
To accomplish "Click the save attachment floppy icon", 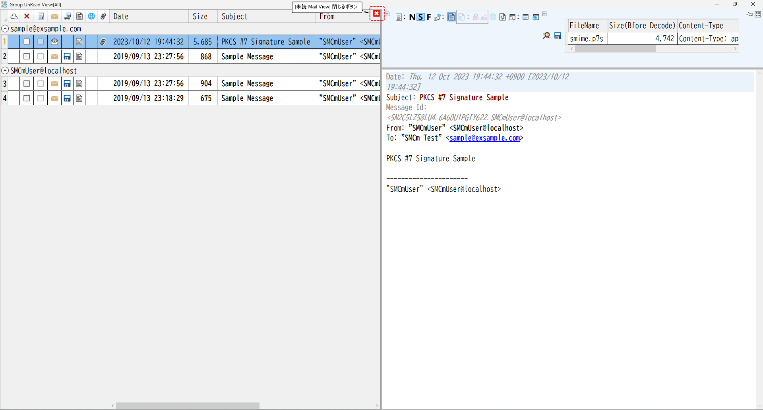I will [558, 36].
